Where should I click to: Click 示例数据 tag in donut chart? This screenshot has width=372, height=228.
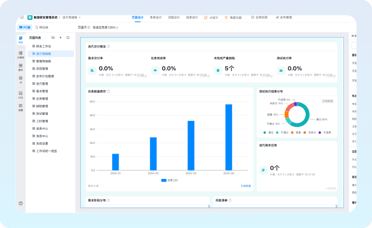[327, 101]
